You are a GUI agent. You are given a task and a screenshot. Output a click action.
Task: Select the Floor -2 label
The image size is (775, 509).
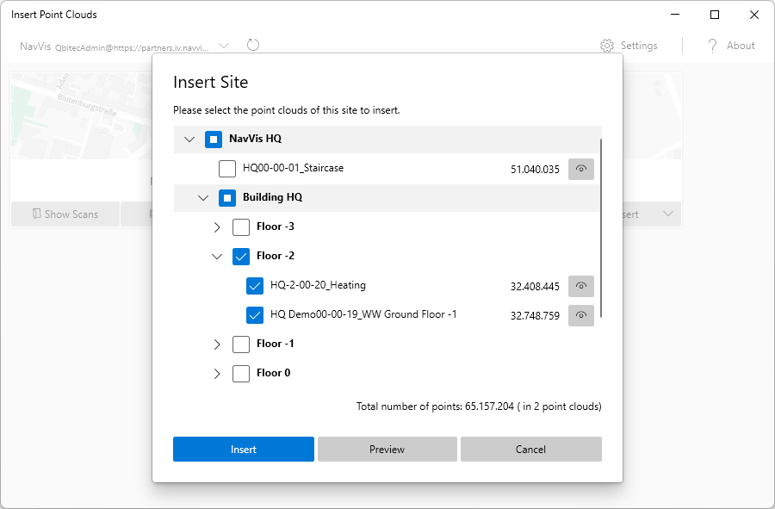pos(276,256)
